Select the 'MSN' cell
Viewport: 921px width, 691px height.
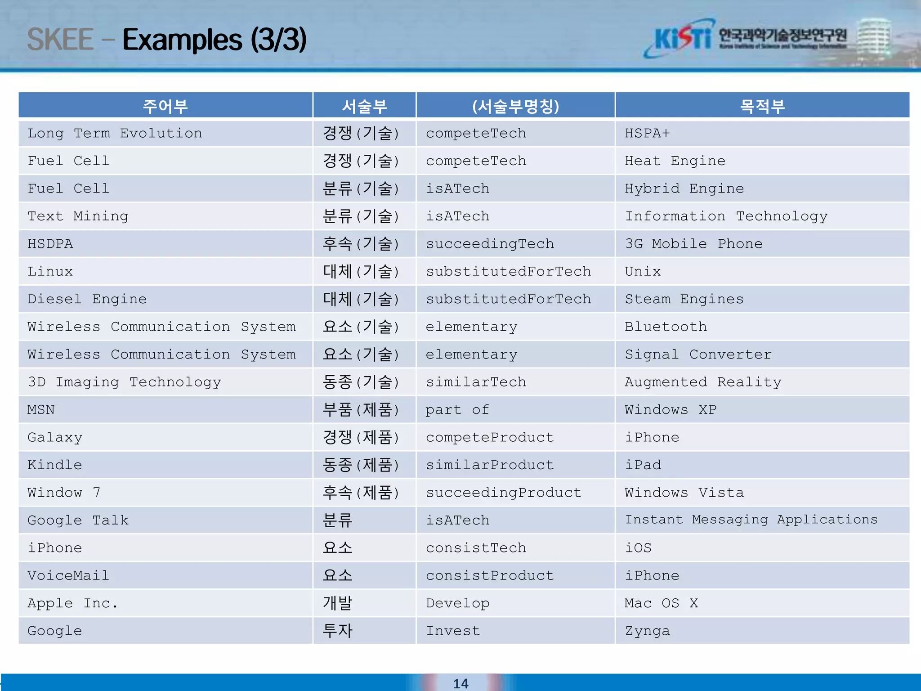pos(165,410)
